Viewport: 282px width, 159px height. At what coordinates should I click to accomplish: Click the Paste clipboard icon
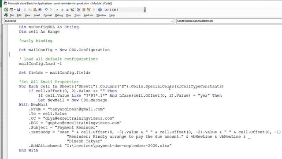(35, 10)
